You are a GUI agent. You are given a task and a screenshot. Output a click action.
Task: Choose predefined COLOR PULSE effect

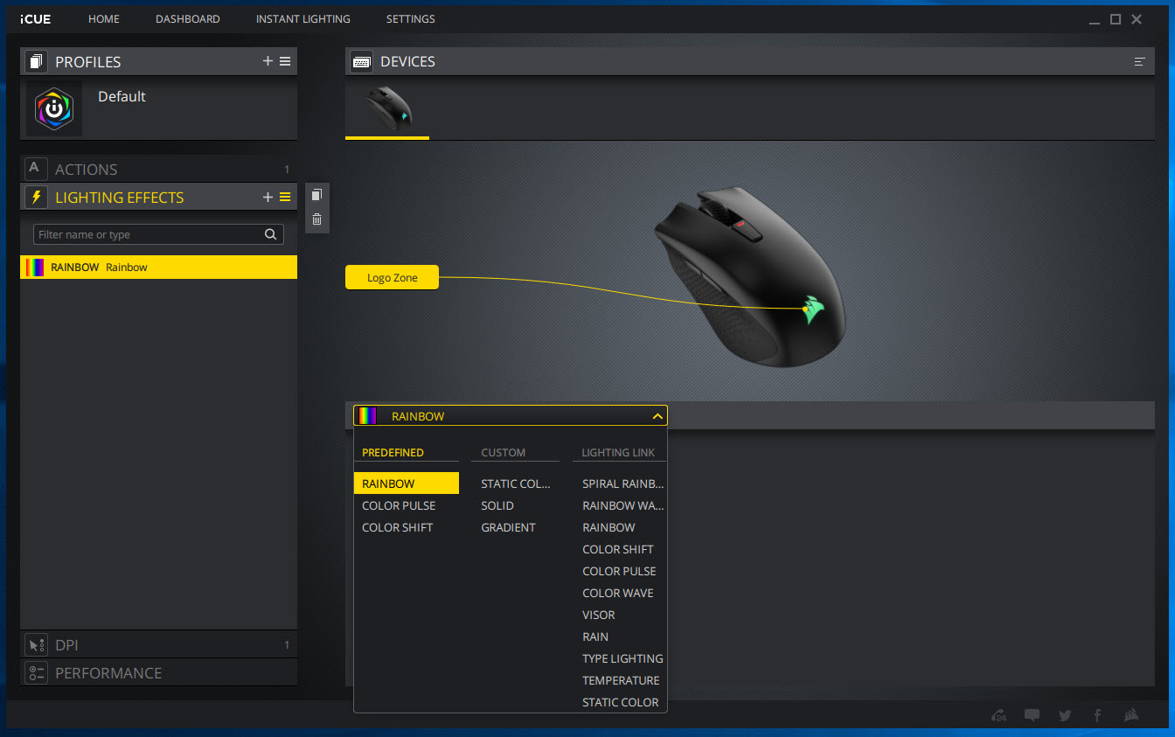(x=399, y=505)
